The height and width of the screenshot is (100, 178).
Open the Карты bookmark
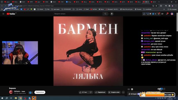click(x=101, y=9)
